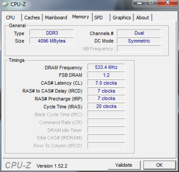Click the 533.4 MHz DRAM Frequency value
The width and height of the screenshot is (179, 172).
coord(106,67)
